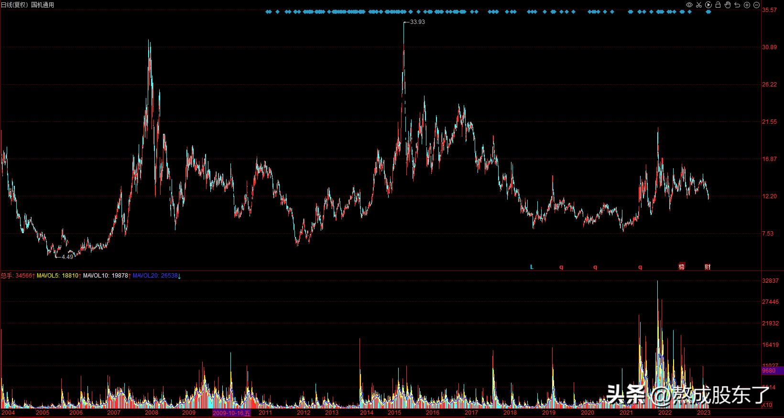Click the 16419 volume axis value

pos(771,345)
